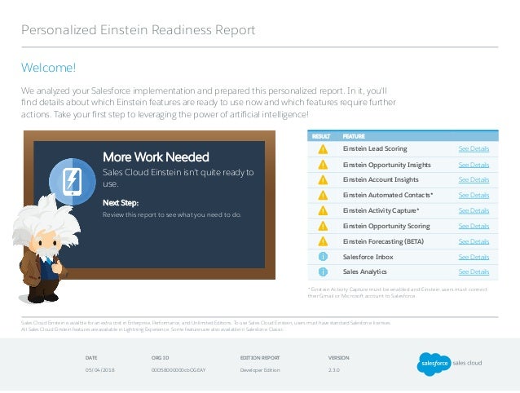
Task: Select the Einstein Forecasting (BETA) feature name
Action: [383, 241]
